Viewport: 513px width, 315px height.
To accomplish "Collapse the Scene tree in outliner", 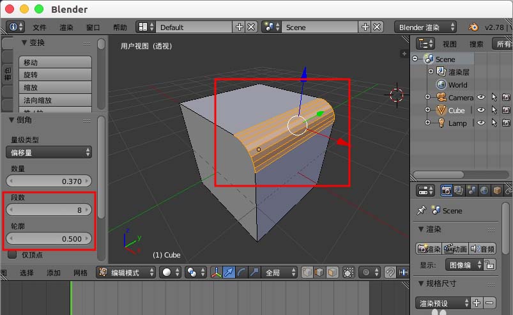I will pos(415,59).
